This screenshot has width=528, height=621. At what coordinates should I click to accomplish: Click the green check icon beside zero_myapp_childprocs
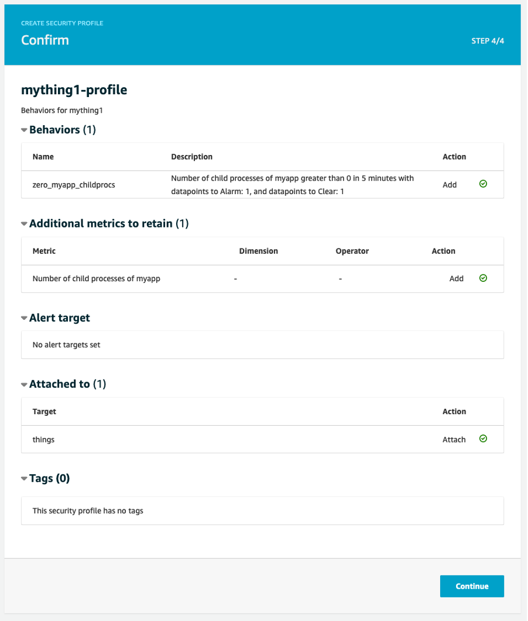[x=484, y=184]
